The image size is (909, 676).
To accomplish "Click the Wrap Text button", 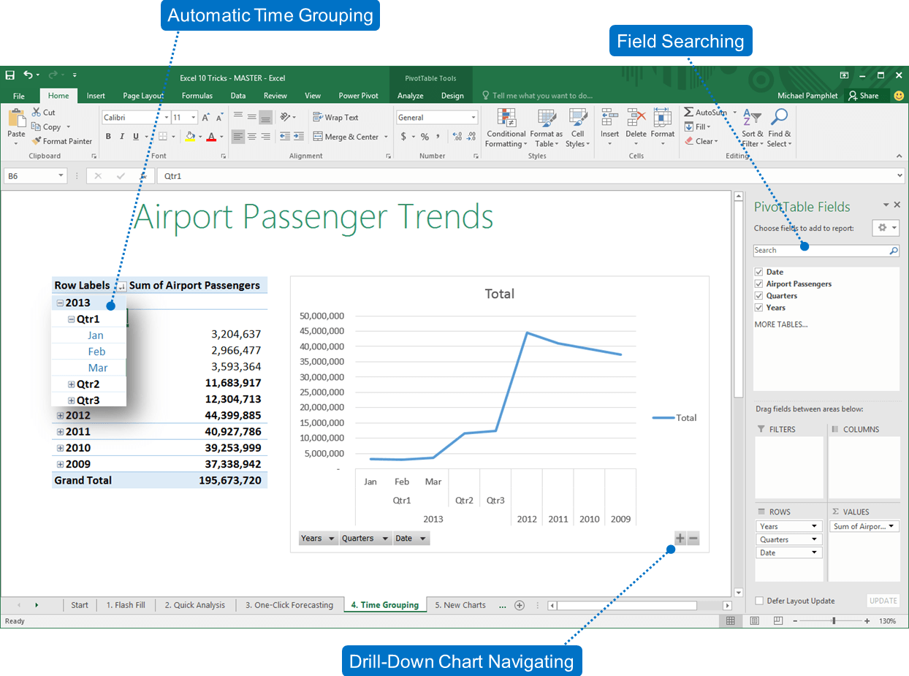I will [x=335, y=117].
